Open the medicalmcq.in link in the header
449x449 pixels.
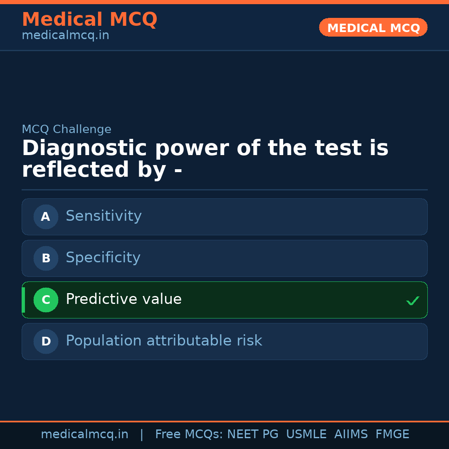coord(65,35)
